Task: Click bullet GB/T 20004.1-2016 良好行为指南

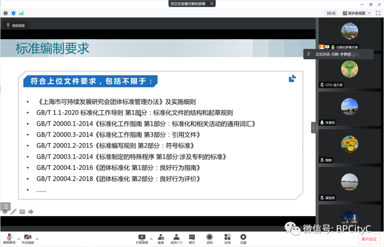Action: point(118,168)
